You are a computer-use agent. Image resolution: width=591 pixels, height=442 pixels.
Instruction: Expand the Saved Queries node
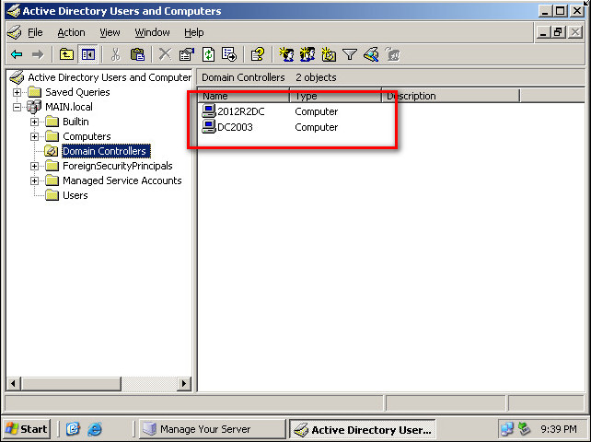[17, 92]
